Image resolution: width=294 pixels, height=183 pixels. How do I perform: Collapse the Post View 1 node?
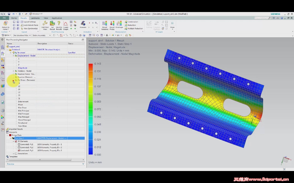click(x=10, y=138)
